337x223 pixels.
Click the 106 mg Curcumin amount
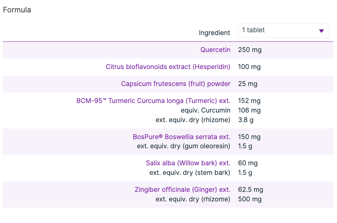pyautogui.click(x=249, y=110)
